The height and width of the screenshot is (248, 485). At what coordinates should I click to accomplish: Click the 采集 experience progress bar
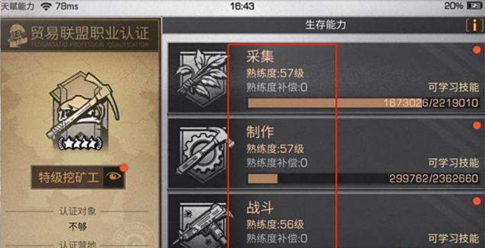pos(363,103)
